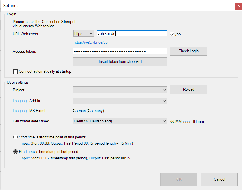Click the Reload button
The height and width of the screenshot is (190, 242).
188,90
